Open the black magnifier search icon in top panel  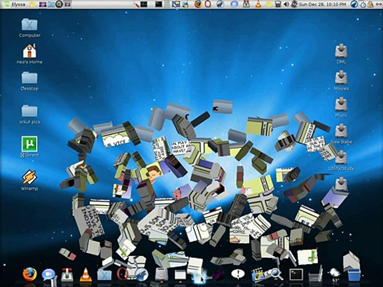(59, 4)
